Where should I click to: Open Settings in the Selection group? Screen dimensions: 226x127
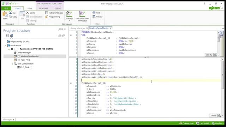coord(31,20)
